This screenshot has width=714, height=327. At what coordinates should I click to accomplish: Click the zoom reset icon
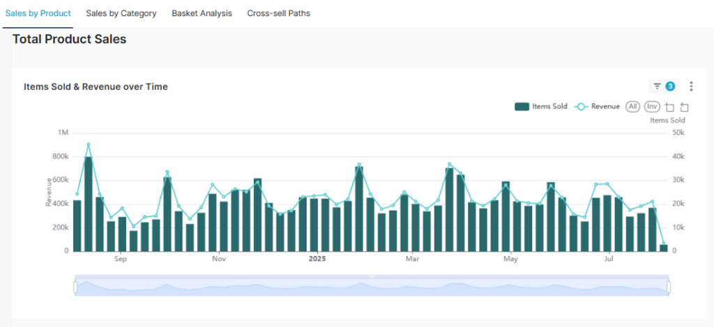(684, 107)
